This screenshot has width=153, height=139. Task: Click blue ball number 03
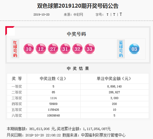click(134, 49)
